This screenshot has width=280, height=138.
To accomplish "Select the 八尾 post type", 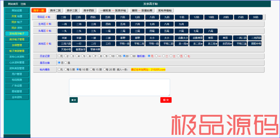I will [211, 31].
